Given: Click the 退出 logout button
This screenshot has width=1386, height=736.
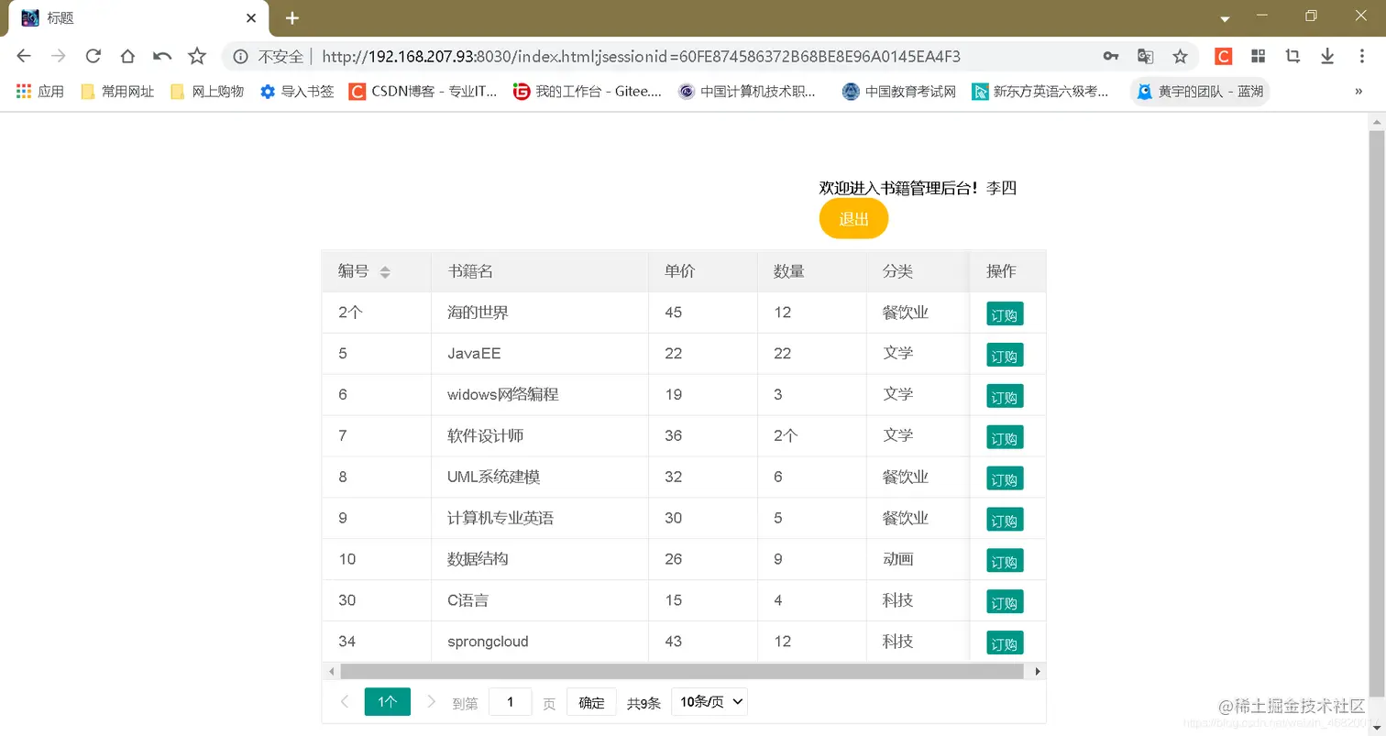Looking at the screenshot, I should click(852, 218).
